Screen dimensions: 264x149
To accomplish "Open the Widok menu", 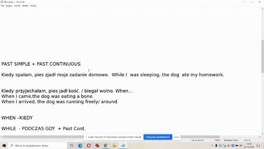I will (x=25, y=6).
